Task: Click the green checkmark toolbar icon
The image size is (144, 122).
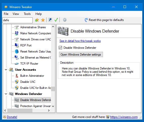Action: coord(56,20)
